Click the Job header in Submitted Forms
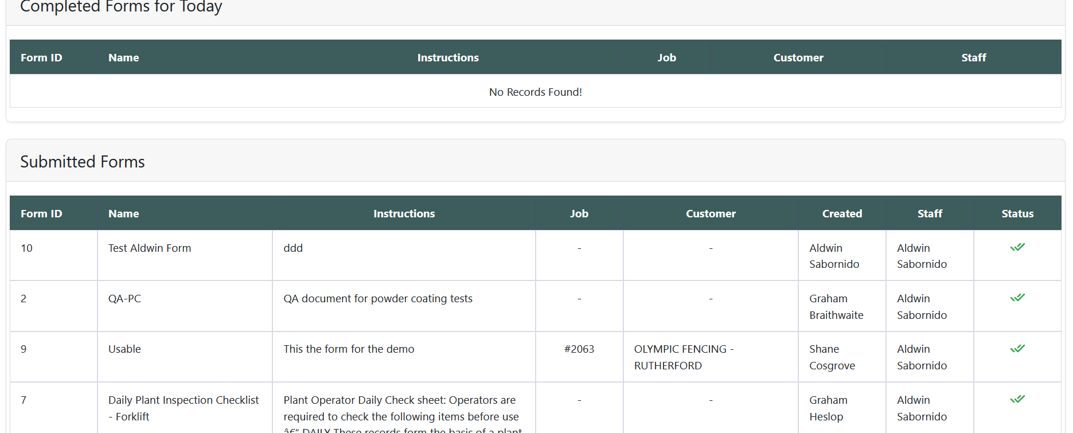Screen dimensions: 1073x433 [579, 213]
